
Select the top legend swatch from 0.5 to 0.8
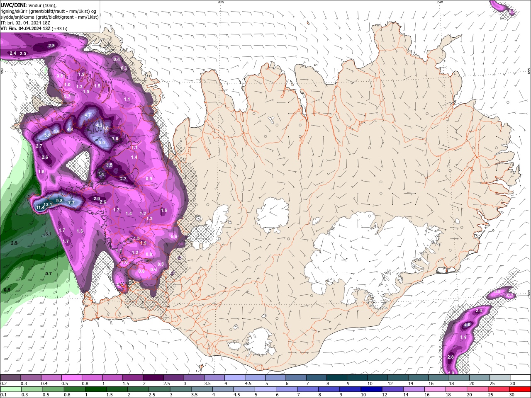pyautogui.click(x=71, y=378)
